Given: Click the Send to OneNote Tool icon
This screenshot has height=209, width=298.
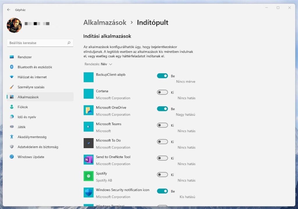Looking at the screenshot, I should coord(88,160).
